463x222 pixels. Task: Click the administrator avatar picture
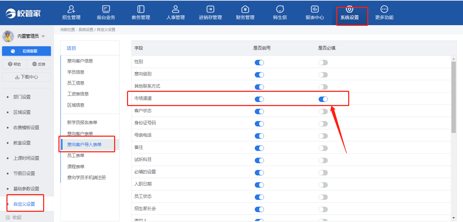point(8,36)
